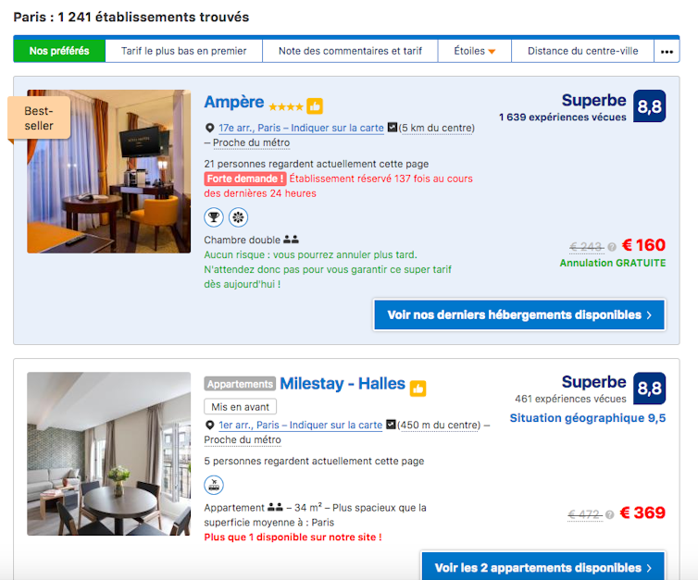The height and width of the screenshot is (580, 698).
Task: Click the map image icon after Ampère address
Action: [x=393, y=128]
